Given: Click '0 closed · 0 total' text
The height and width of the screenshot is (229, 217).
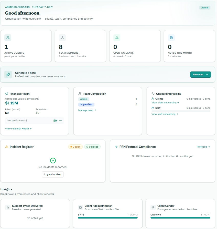Looking at the screenshot, I should coord(122,56).
